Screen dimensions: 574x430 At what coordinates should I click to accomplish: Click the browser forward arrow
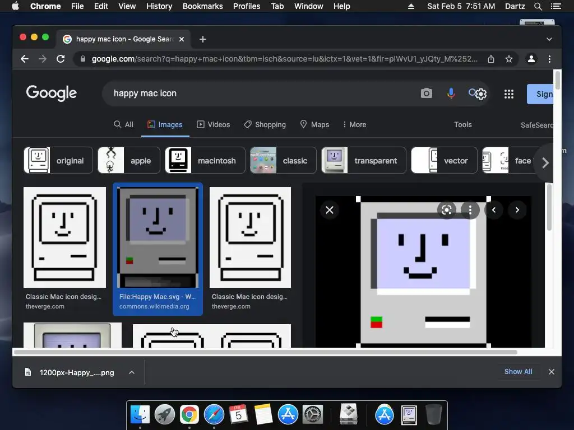click(x=43, y=59)
